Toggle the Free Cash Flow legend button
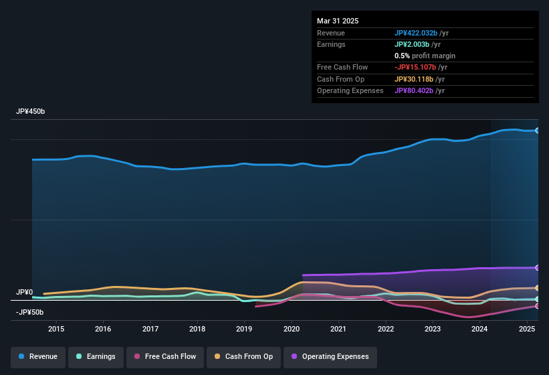549x375 pixels. (x=165, y=357)
